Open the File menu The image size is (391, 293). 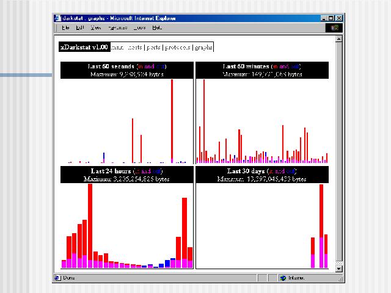[65, 27]
